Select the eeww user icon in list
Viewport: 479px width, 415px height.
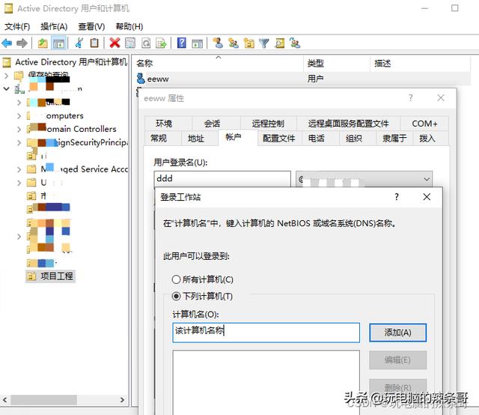[141, 79]
